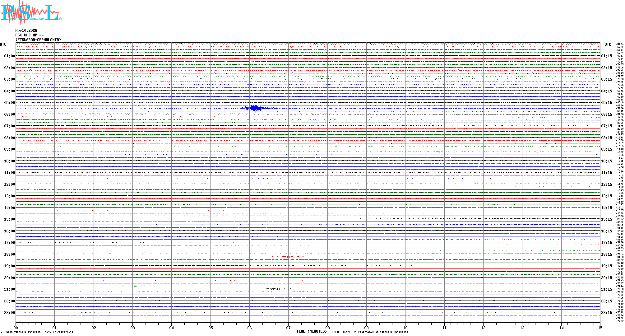Click the vertical division microvolts note
The height and width of the screenshot is (336, 625).
pyautogui.click(x=39, y=332)
